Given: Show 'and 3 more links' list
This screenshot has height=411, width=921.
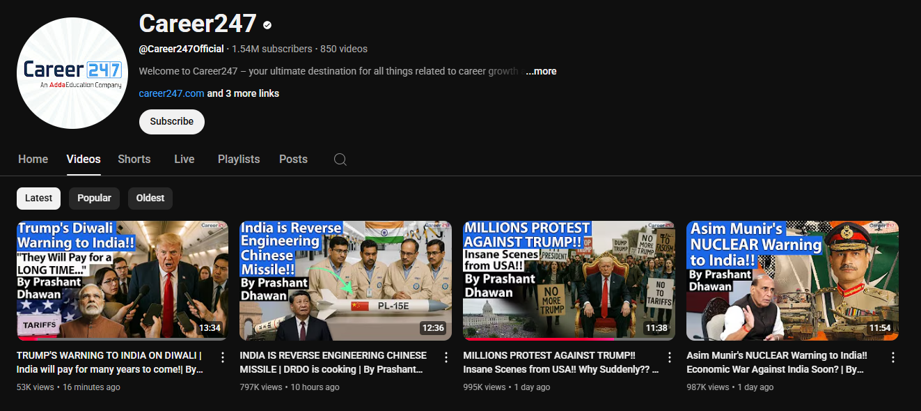Looking at the screenshot, I should pyautogui.click(x=243, y=93).
